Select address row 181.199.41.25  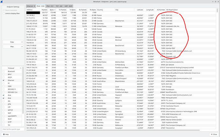coord(121,128)
